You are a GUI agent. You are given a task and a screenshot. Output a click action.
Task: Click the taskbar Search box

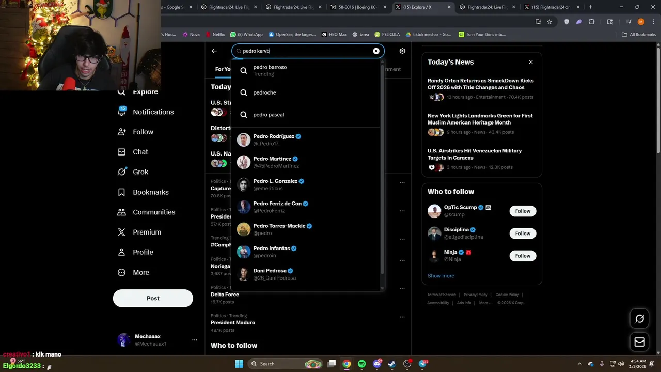pos(286,364)
